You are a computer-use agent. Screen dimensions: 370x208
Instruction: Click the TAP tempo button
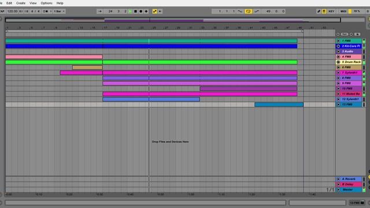(x=2, y=12)
